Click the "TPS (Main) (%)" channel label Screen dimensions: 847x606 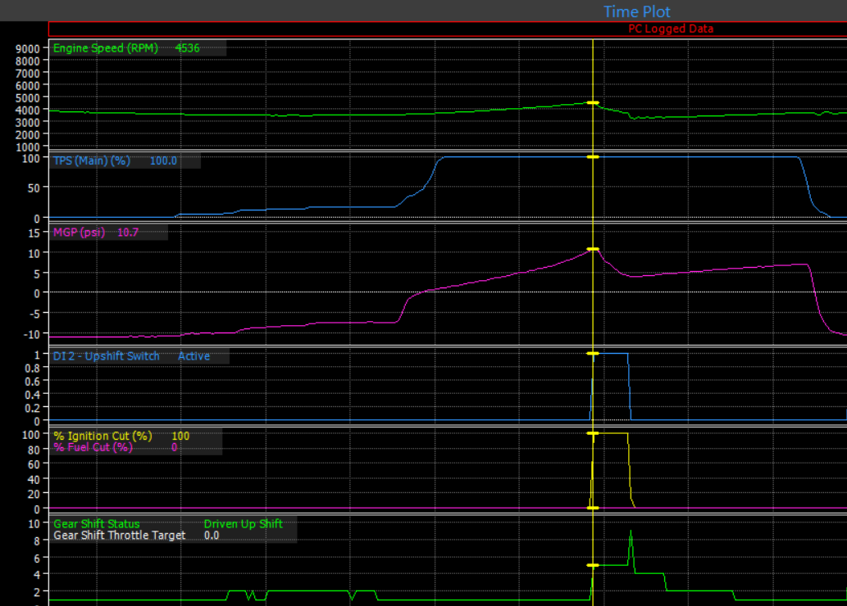(92, 161)
